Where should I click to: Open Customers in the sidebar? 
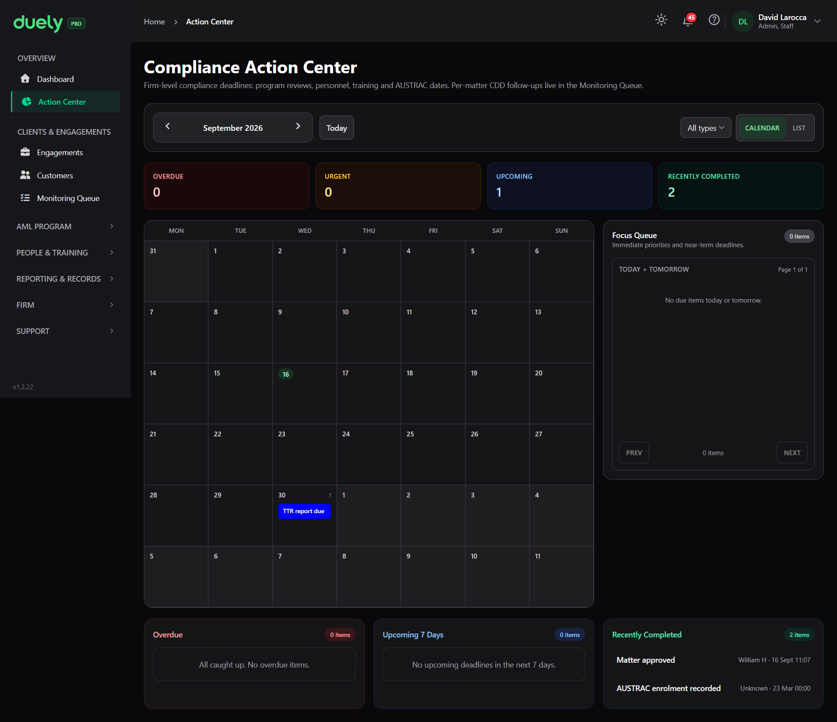(65, 175)
